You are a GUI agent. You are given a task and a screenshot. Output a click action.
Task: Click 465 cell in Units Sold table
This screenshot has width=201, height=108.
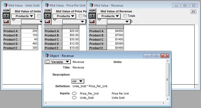[29, 43]
